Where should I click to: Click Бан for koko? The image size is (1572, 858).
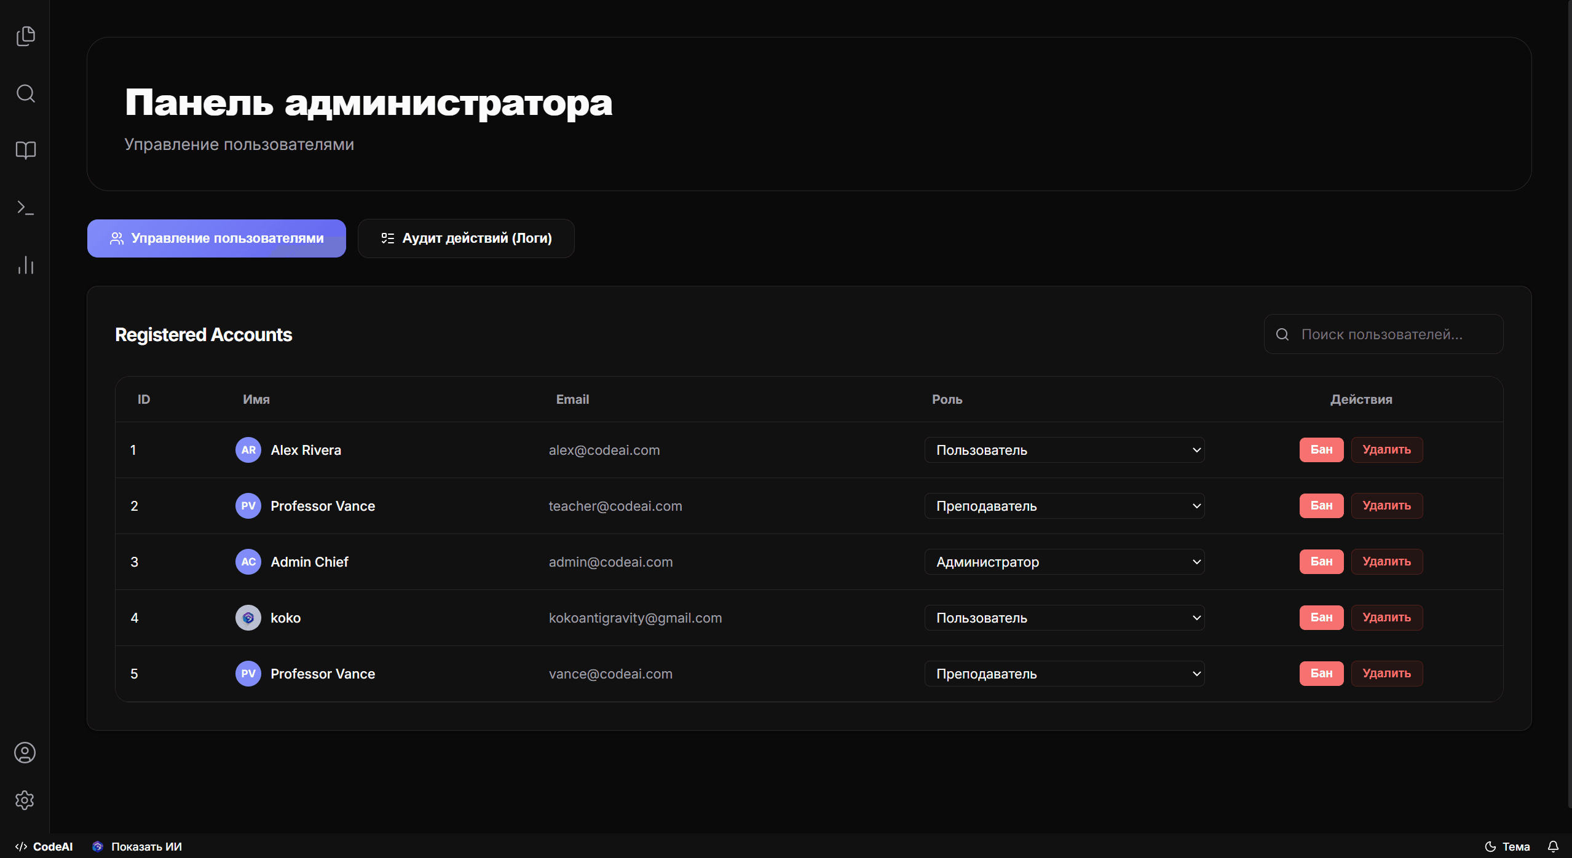(x=1321, y=618)
